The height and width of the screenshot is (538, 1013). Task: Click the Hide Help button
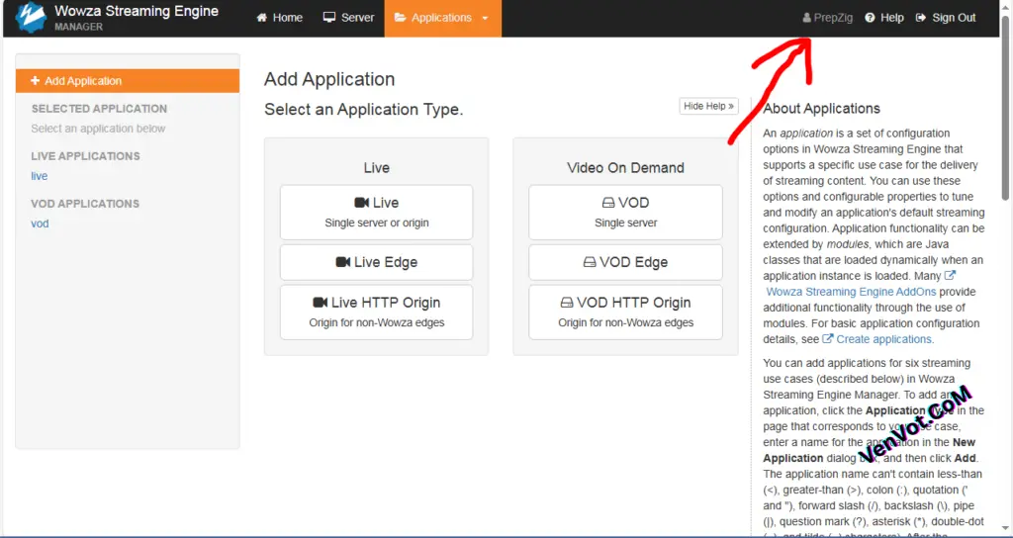coord(708,106)
